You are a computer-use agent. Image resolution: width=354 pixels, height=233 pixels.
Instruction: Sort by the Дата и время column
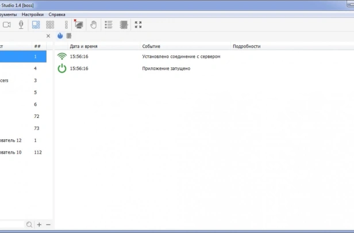point(83,46)
